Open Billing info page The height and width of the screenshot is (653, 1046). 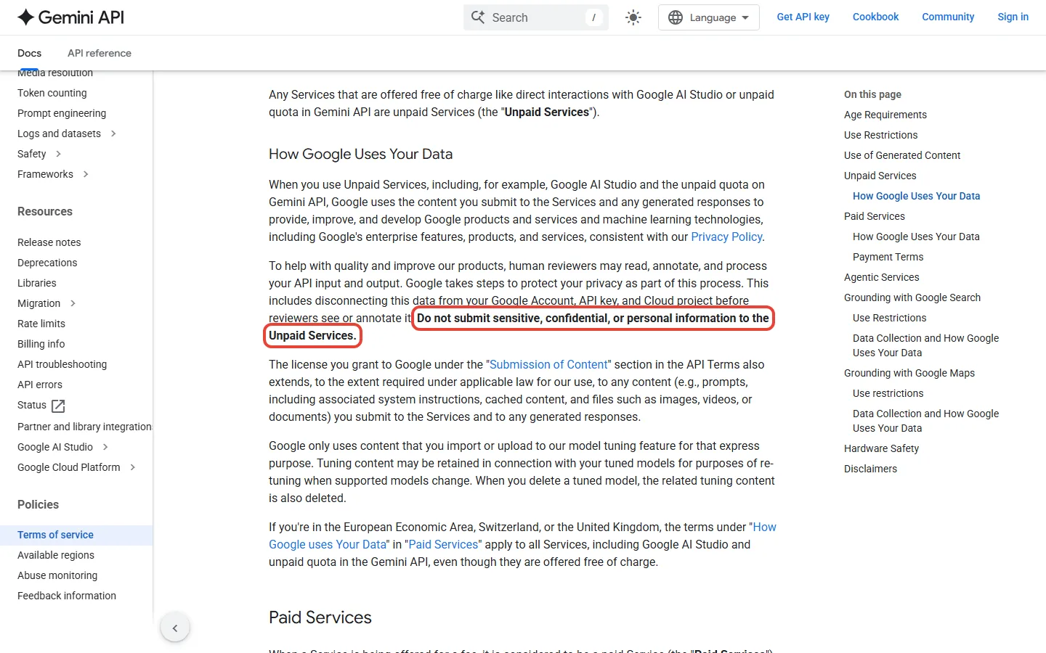tap(41, 344)
